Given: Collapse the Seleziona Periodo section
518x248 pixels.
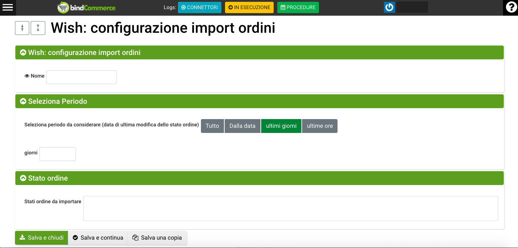Looking at the screenshot, I should 23,101.
